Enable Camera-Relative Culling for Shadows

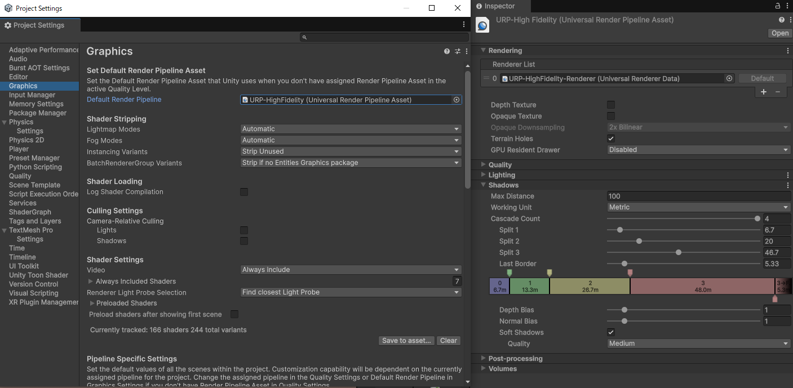(244, 241)
